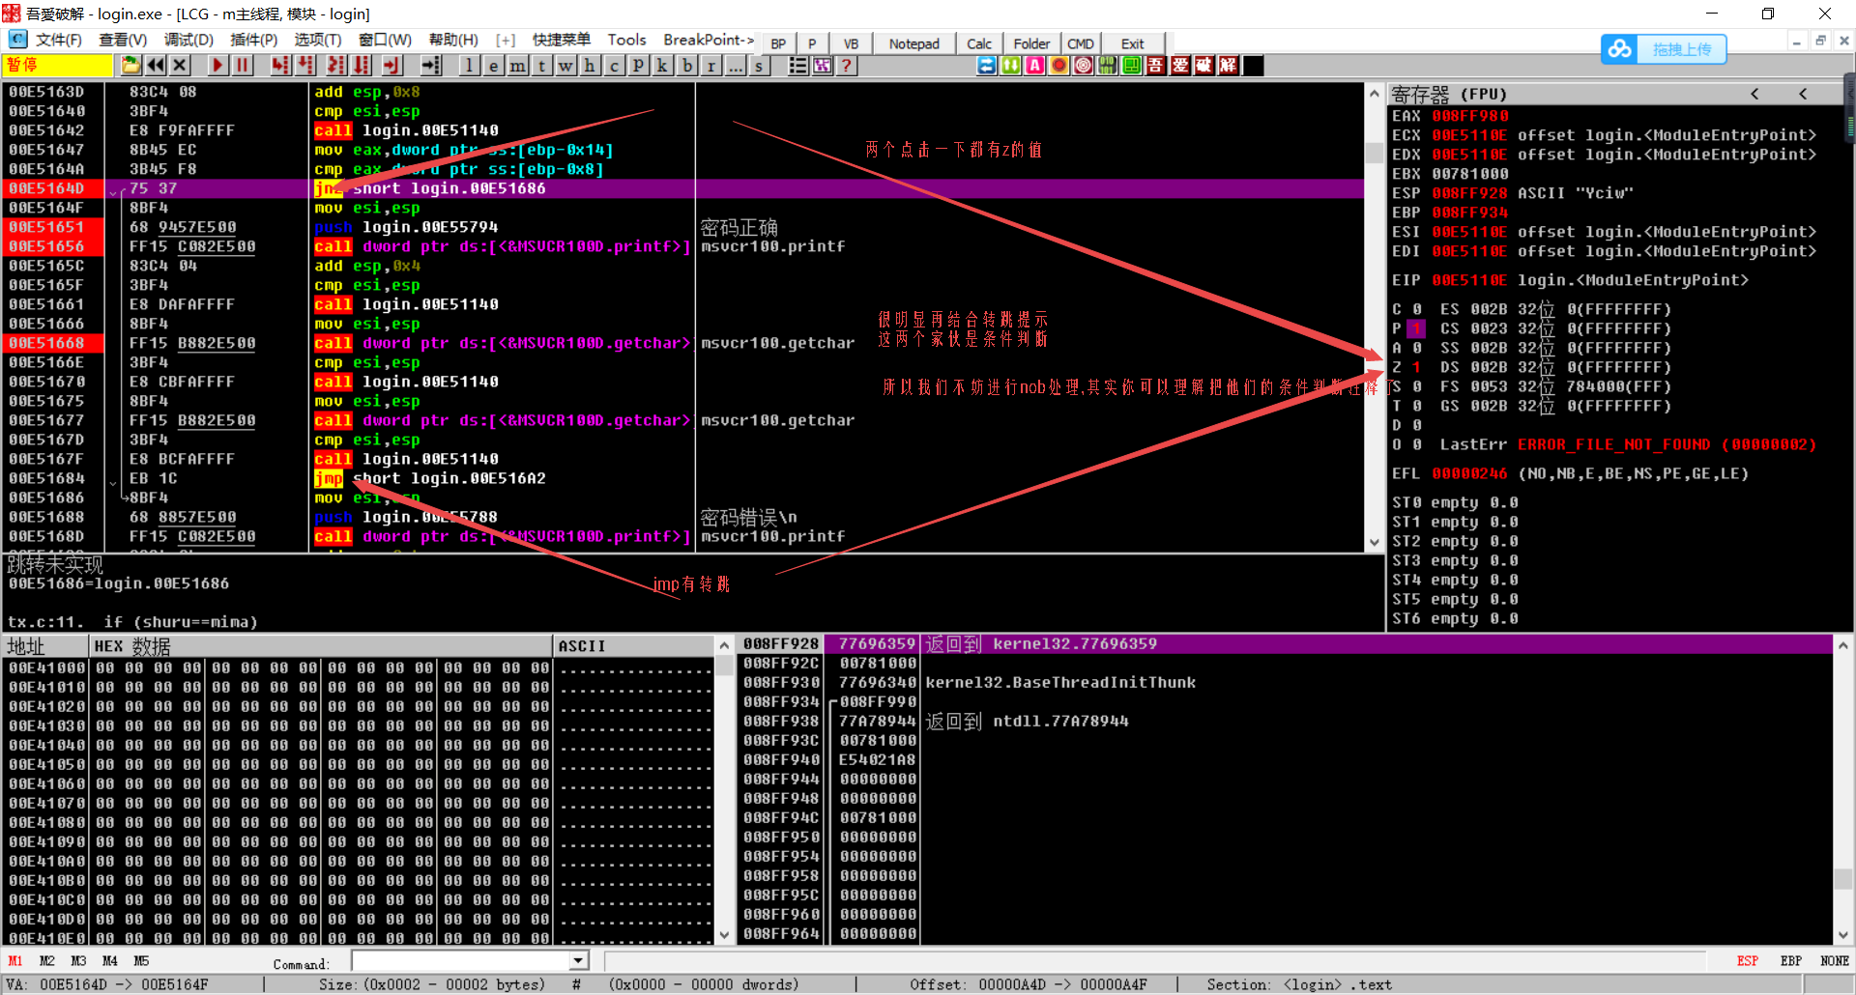Viewport: 1856px width, 995px height.
Task: Click the Trace Into toolbar icon
Action: click(x=335, y=66)
